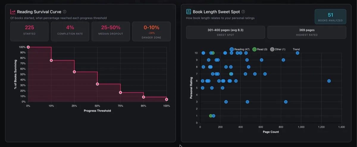Click the green dot at rating 1
Image resolution: width=357 pixels, height=147 pixels.
coord(211,116)
